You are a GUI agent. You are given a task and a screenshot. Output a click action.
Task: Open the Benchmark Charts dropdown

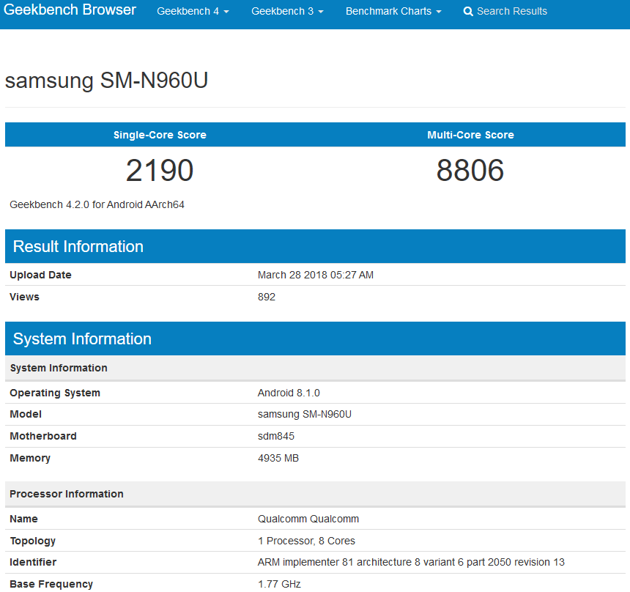(x=393, y=11)
